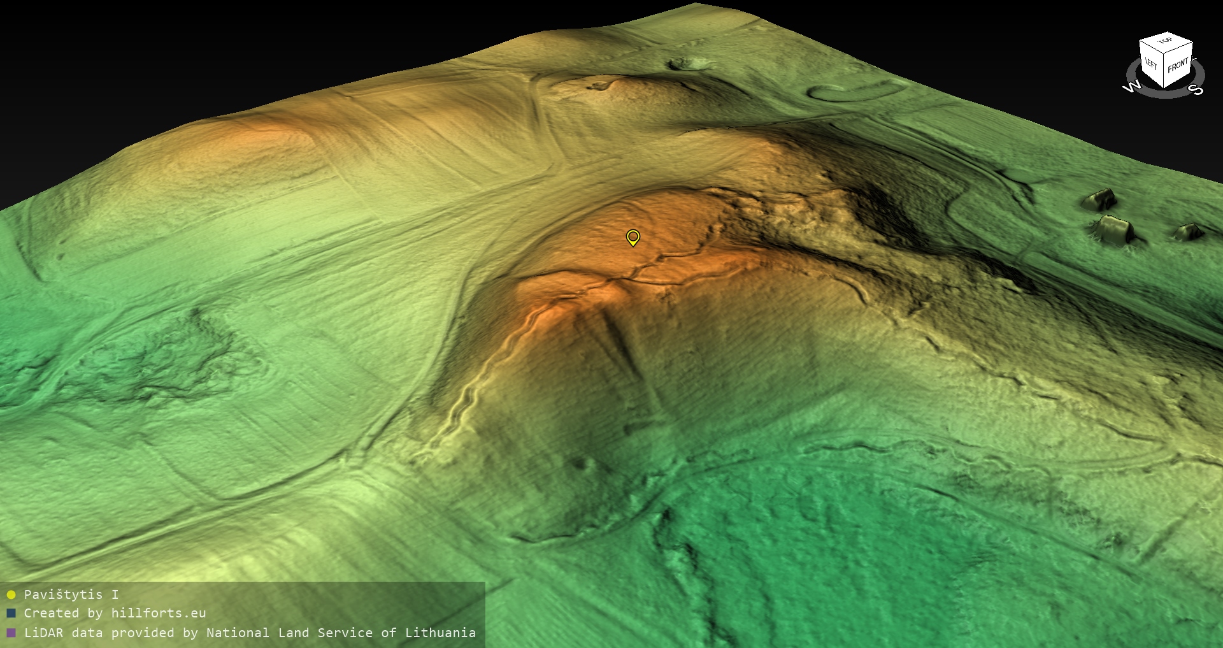Open the Created by hillforts.eu link
This screenshot has height=648, width=1223.
[x=115, y=614]
